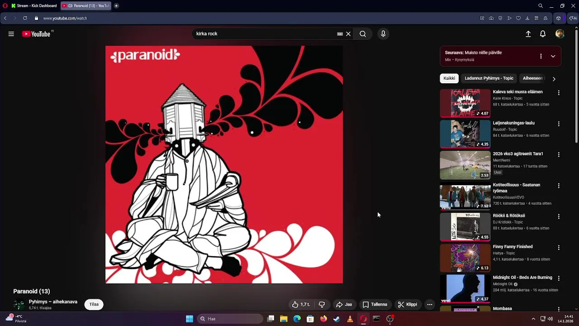Open VLC media player from taskbar

[x=350, y=319]
